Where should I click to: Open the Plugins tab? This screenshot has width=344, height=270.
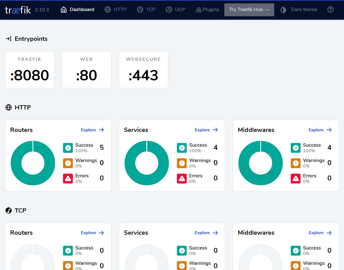(207, 10)
